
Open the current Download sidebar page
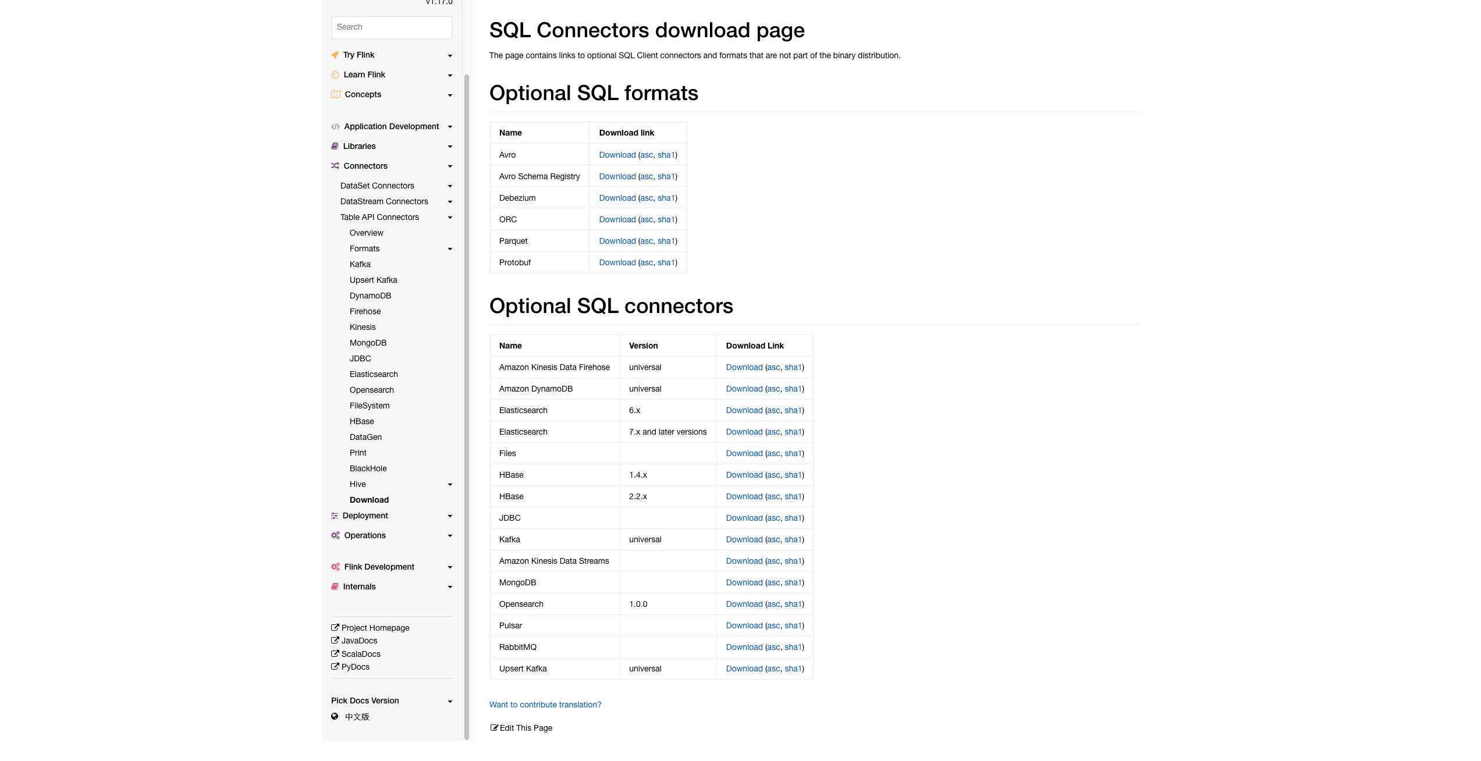point(370,500)
